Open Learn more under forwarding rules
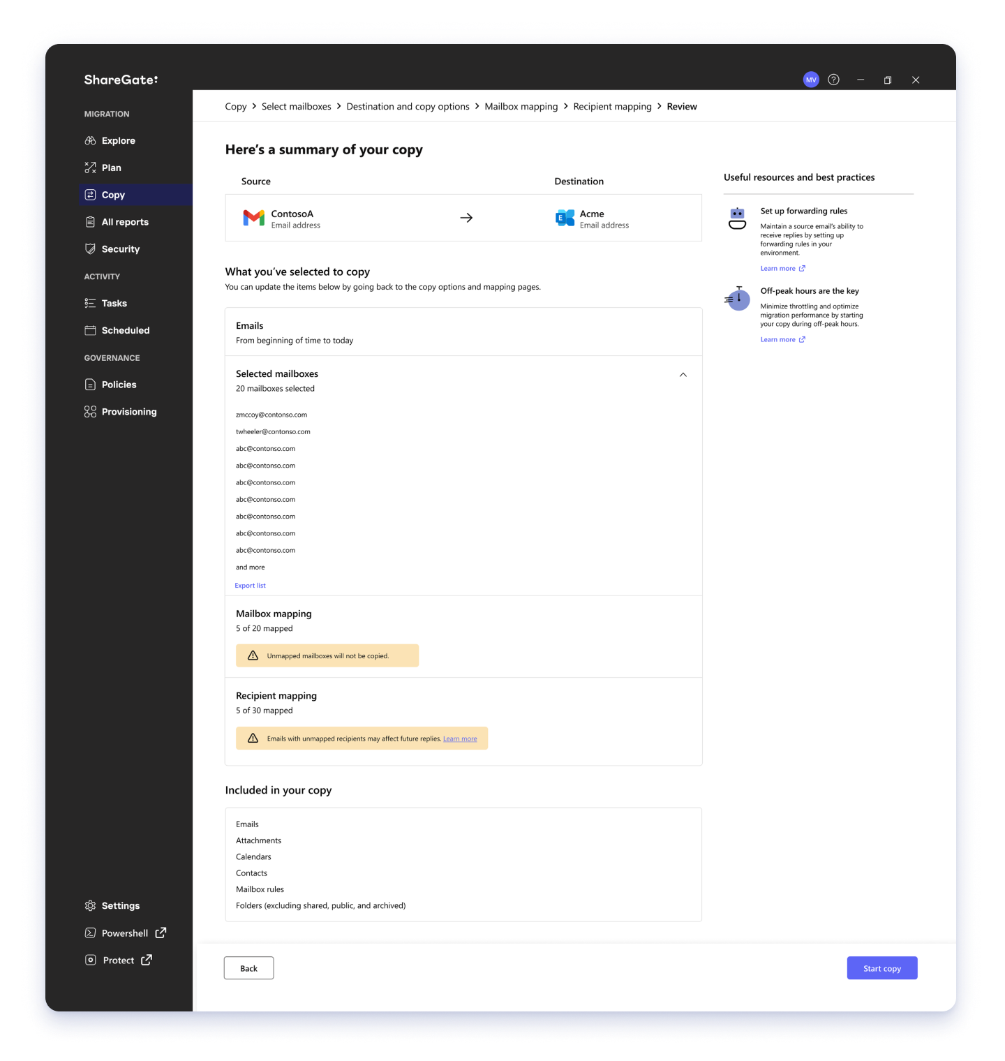The height and width of the screenshot is (1061, 1005). 782,268
